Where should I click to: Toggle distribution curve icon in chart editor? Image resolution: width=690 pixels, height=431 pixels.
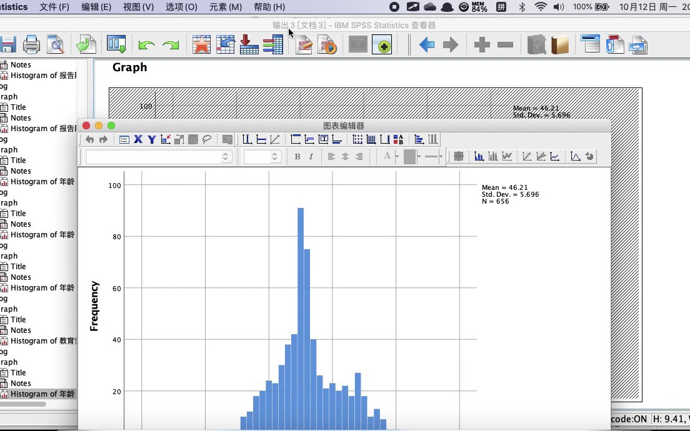575,156
